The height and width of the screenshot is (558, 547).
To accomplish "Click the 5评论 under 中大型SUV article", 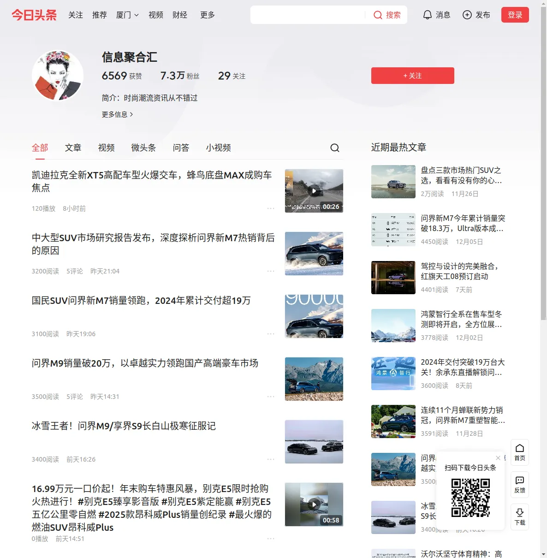I will [75, 271].
